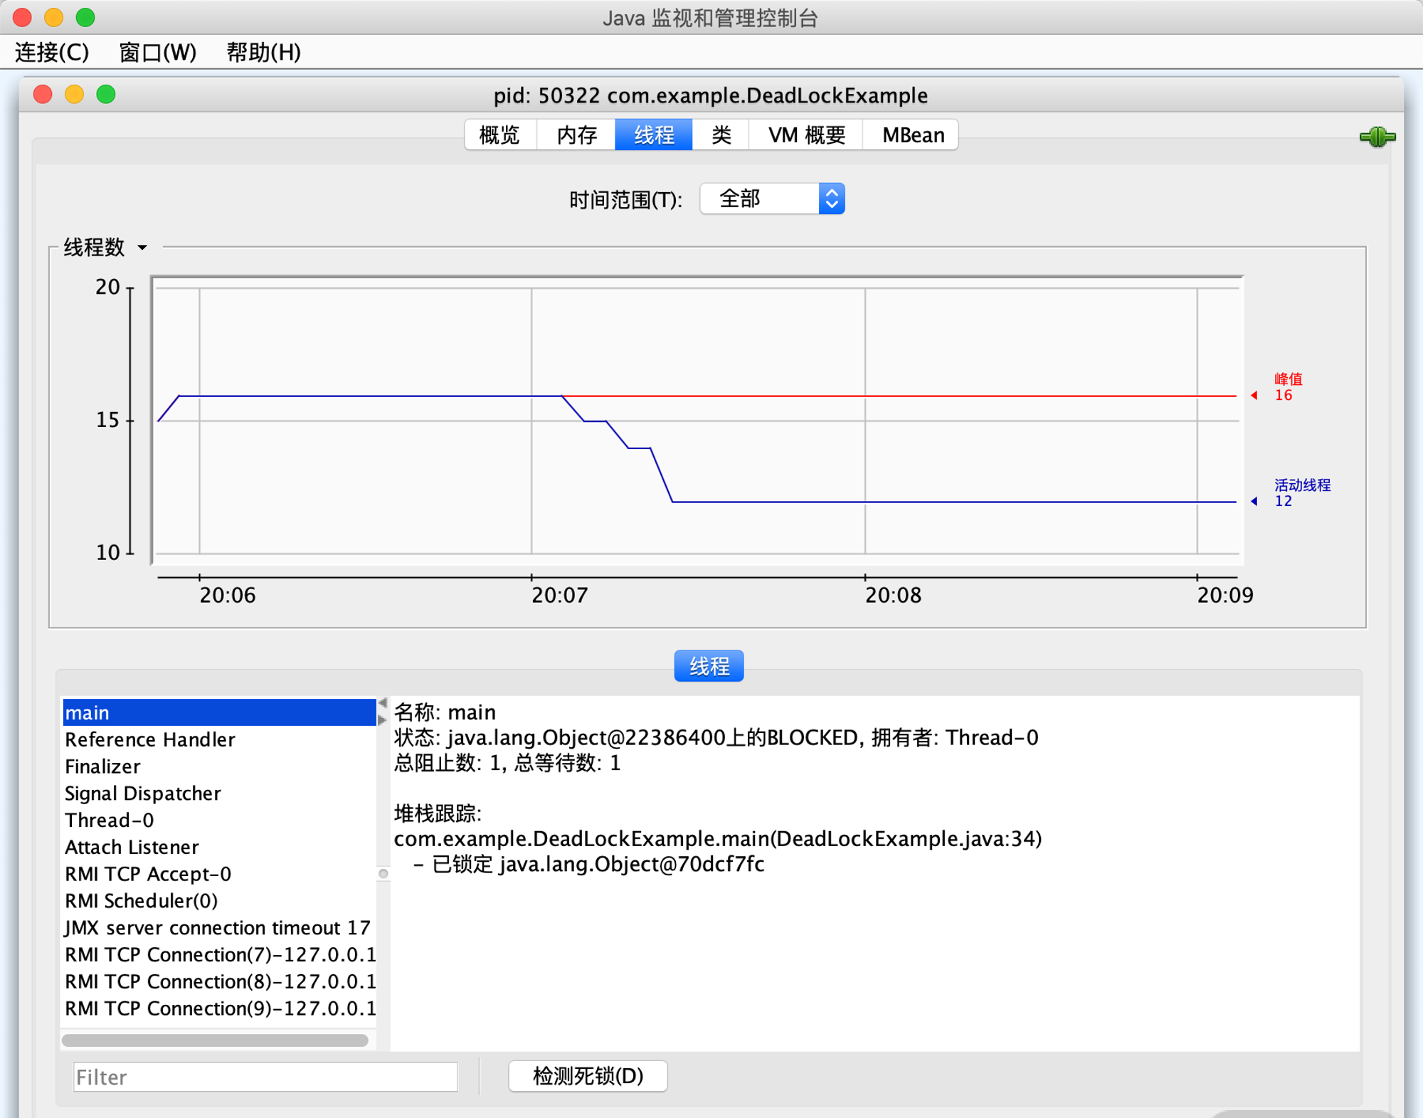The image size is (1423, 1118).
Task: Open the 窗口(W) menu
Action: [158, 52]
